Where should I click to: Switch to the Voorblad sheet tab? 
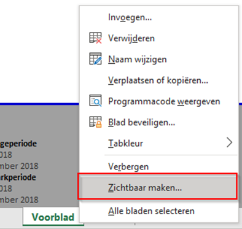tap(53, 217)
